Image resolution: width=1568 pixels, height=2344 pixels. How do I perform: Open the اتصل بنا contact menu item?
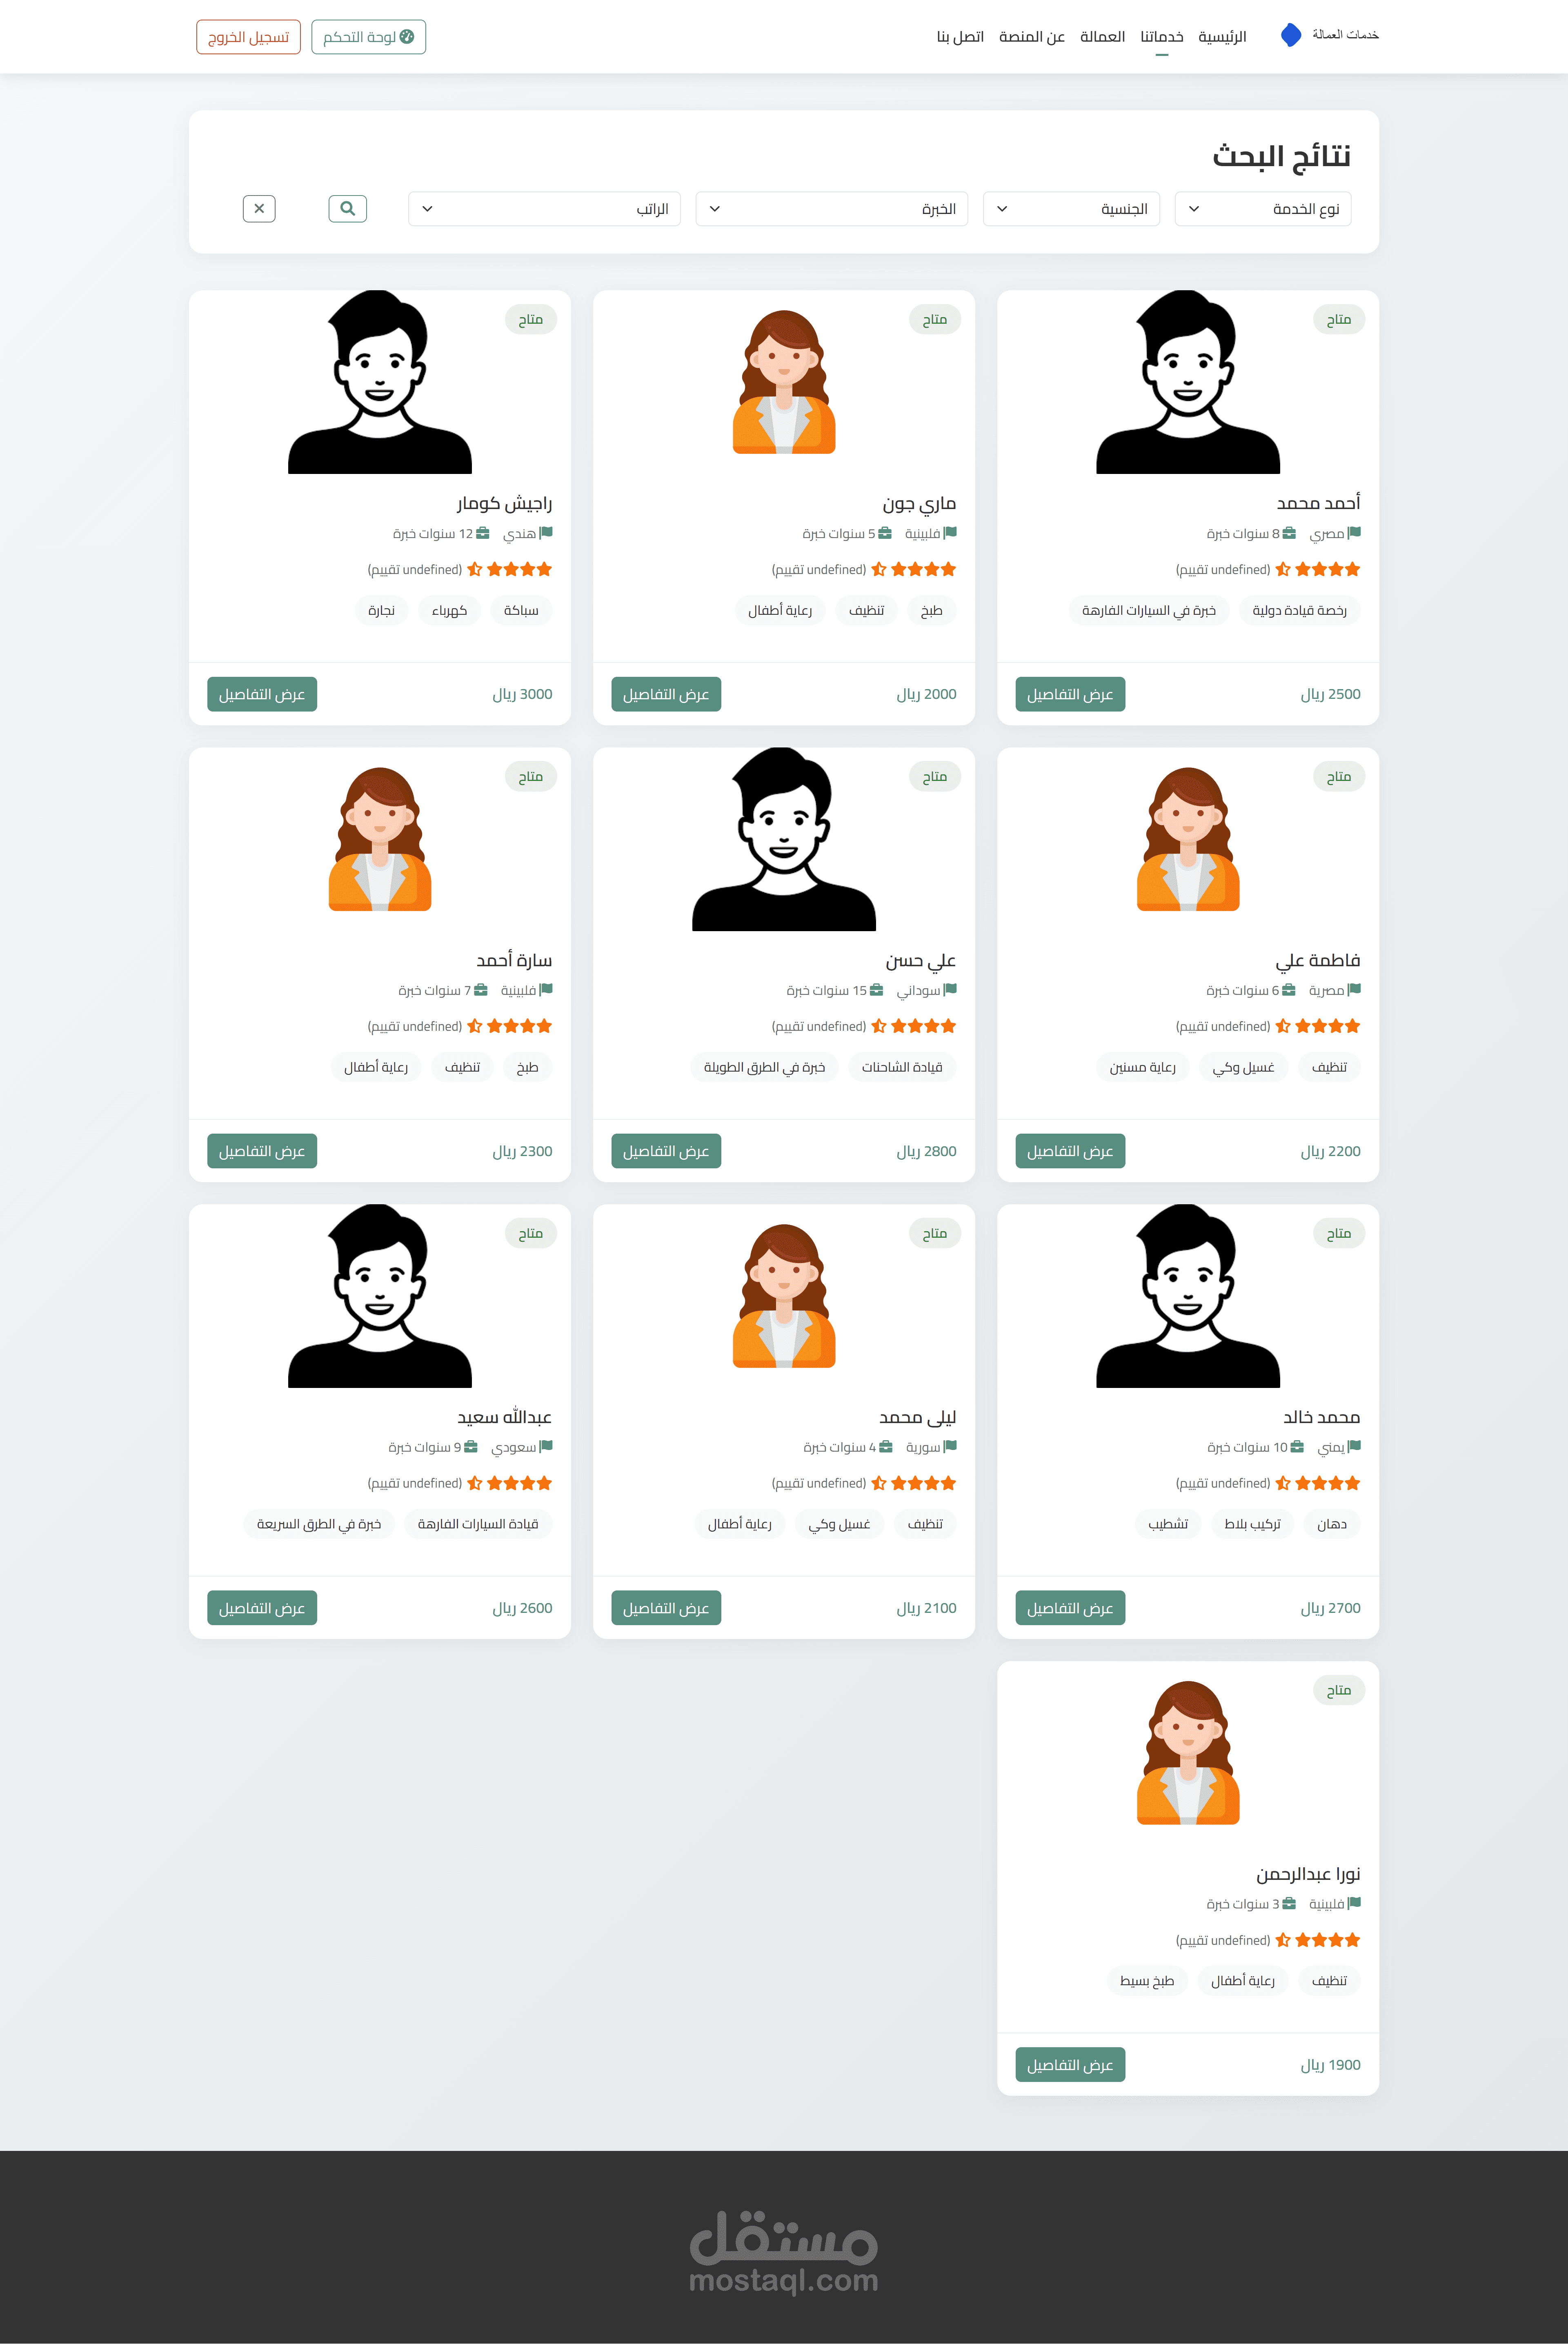960,37
